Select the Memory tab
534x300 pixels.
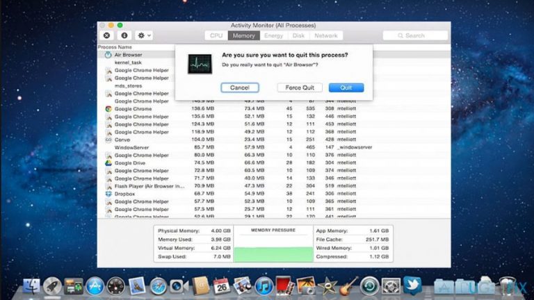243,35
